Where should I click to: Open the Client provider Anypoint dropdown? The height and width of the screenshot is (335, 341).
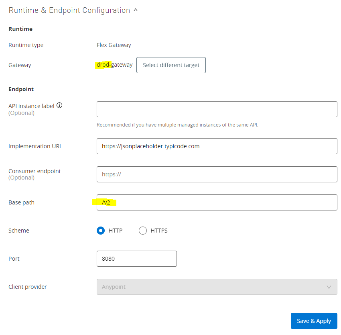tap(213, 287)
